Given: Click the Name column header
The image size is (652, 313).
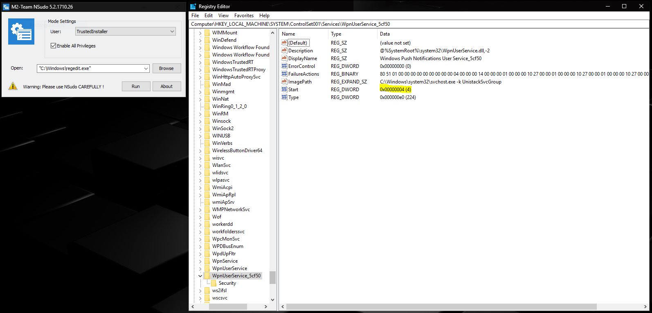Looking at the screenshot, I should click(x=304, y=34).
